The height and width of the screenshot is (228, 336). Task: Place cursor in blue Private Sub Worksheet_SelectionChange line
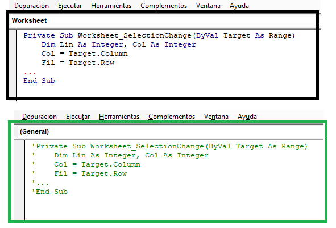click(159, 35)
